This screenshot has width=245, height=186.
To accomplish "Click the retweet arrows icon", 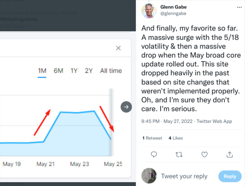I will [179, 154].
